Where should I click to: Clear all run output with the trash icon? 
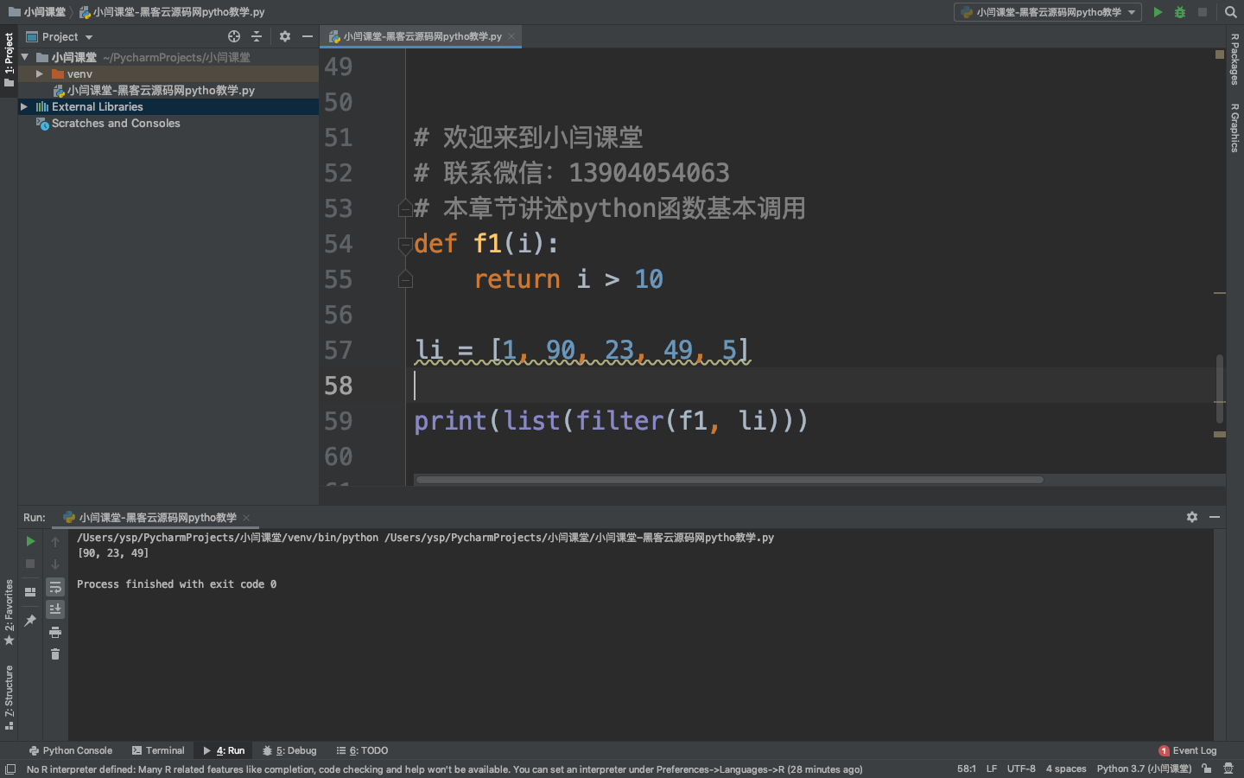coord(55,654)
